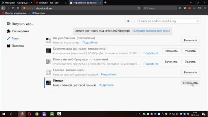The width and height of the screenshot is (208, 117).
Task: Click the Тёмная theme thumbnail
Action: coord(48,83)
